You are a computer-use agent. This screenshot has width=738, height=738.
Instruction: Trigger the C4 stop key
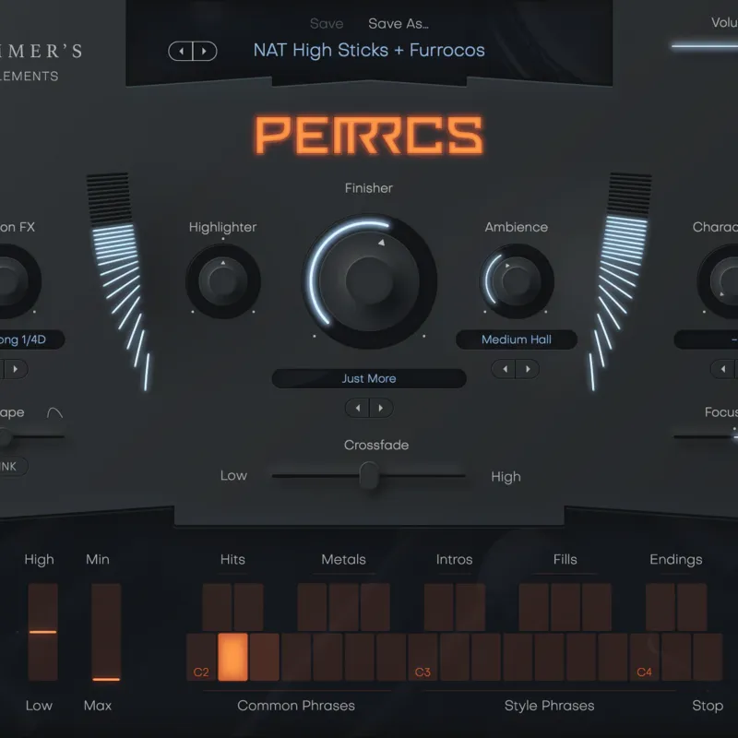[644, 657]
